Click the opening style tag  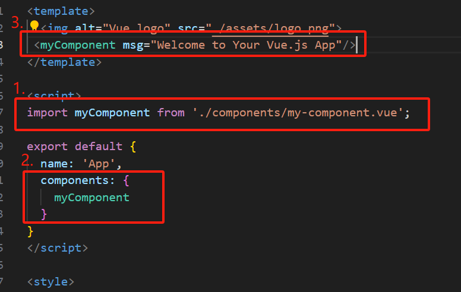pos(50,282)
